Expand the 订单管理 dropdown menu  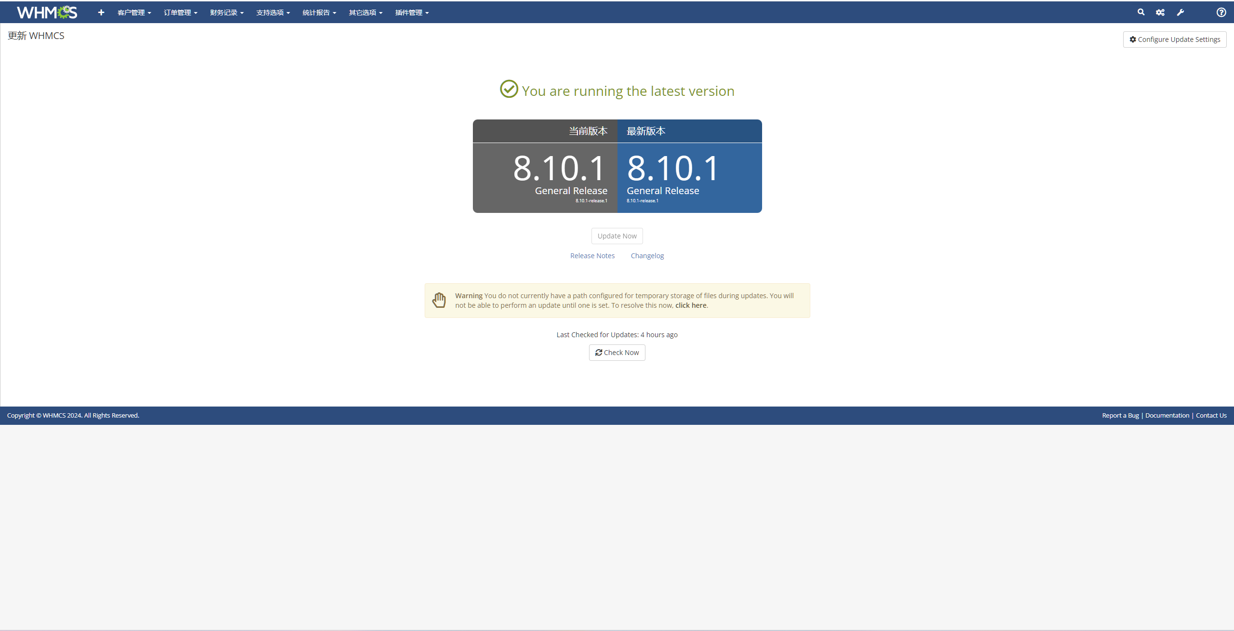(180, 13)
